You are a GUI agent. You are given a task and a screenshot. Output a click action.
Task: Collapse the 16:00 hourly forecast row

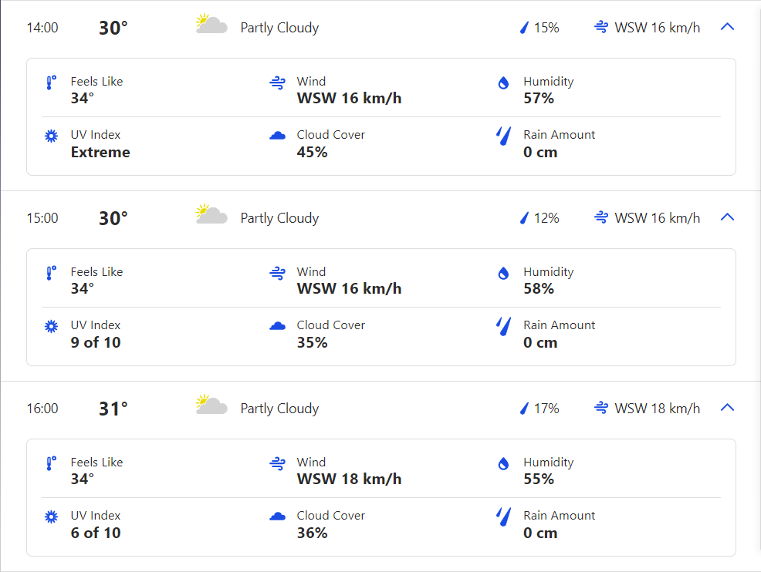[726, 408]
